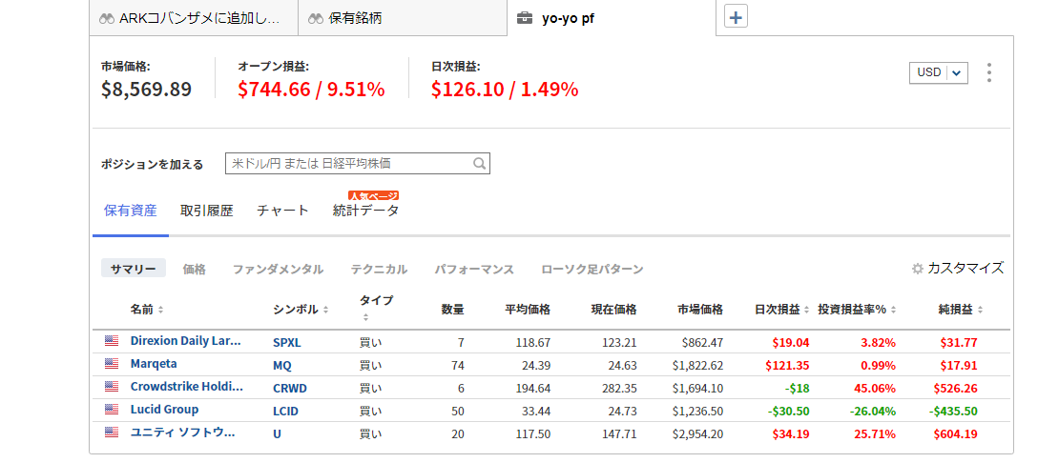Viewport: 1038px width, 463px height.
Task: Sort by the 純損益 column
Action: click(x=980, y=310)
